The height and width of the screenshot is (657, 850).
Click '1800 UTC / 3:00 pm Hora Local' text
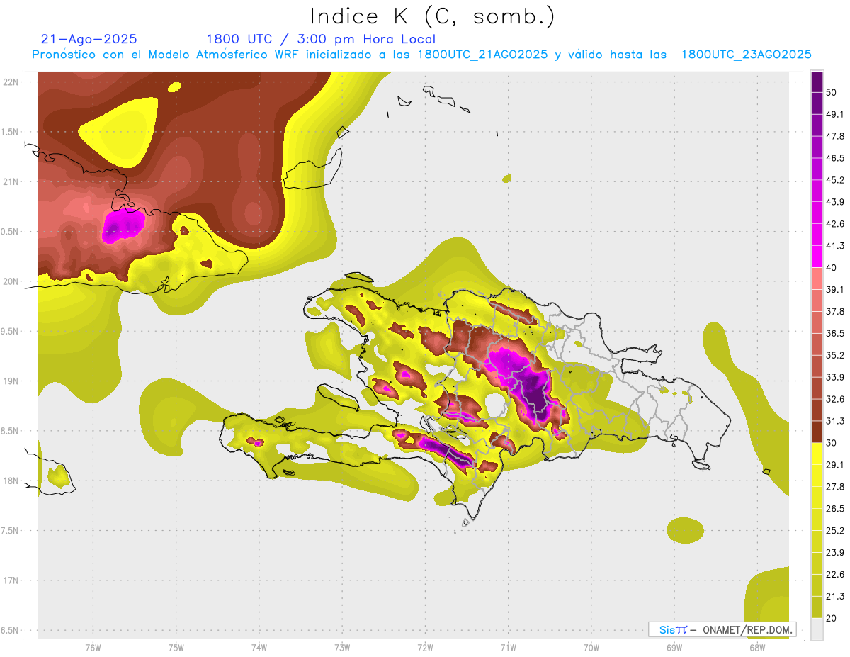(321, 39)
